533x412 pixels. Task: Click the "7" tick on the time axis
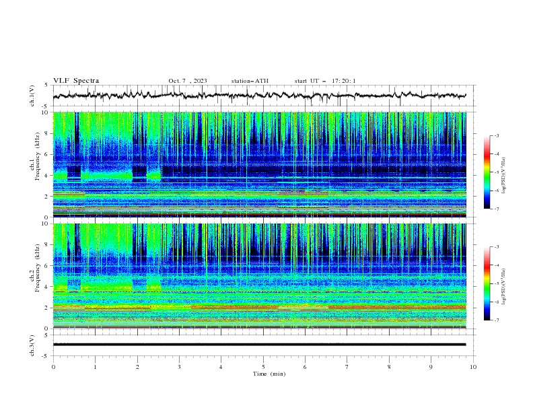point(347,367)
